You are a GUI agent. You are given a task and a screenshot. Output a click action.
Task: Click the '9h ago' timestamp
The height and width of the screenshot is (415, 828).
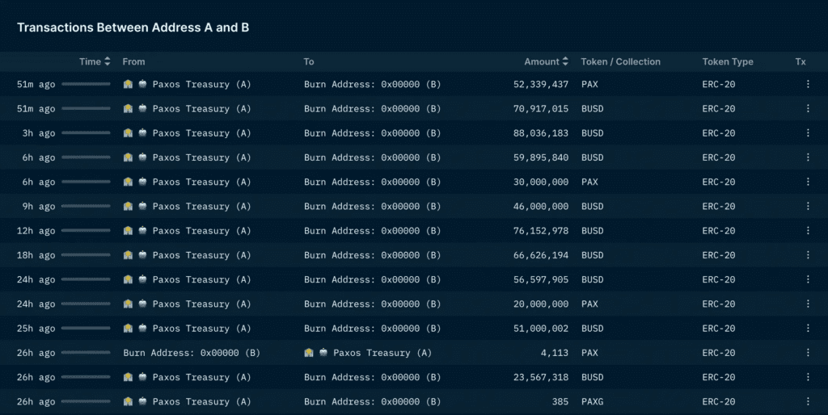coord(39,206)
